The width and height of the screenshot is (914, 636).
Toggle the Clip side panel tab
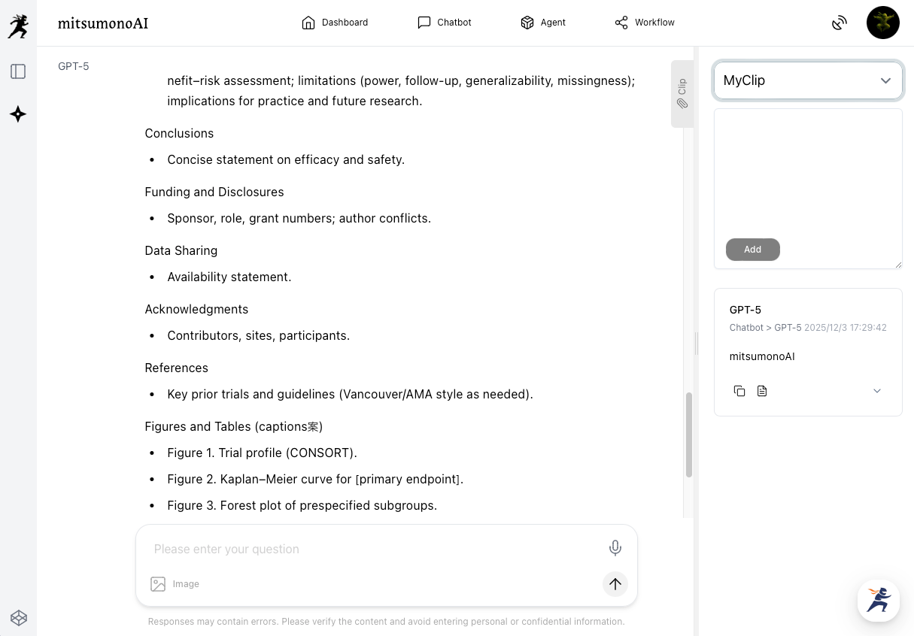pos(682,94)
